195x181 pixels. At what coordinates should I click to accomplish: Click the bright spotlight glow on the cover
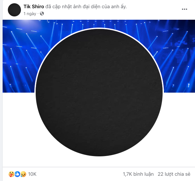coord(27,22)
